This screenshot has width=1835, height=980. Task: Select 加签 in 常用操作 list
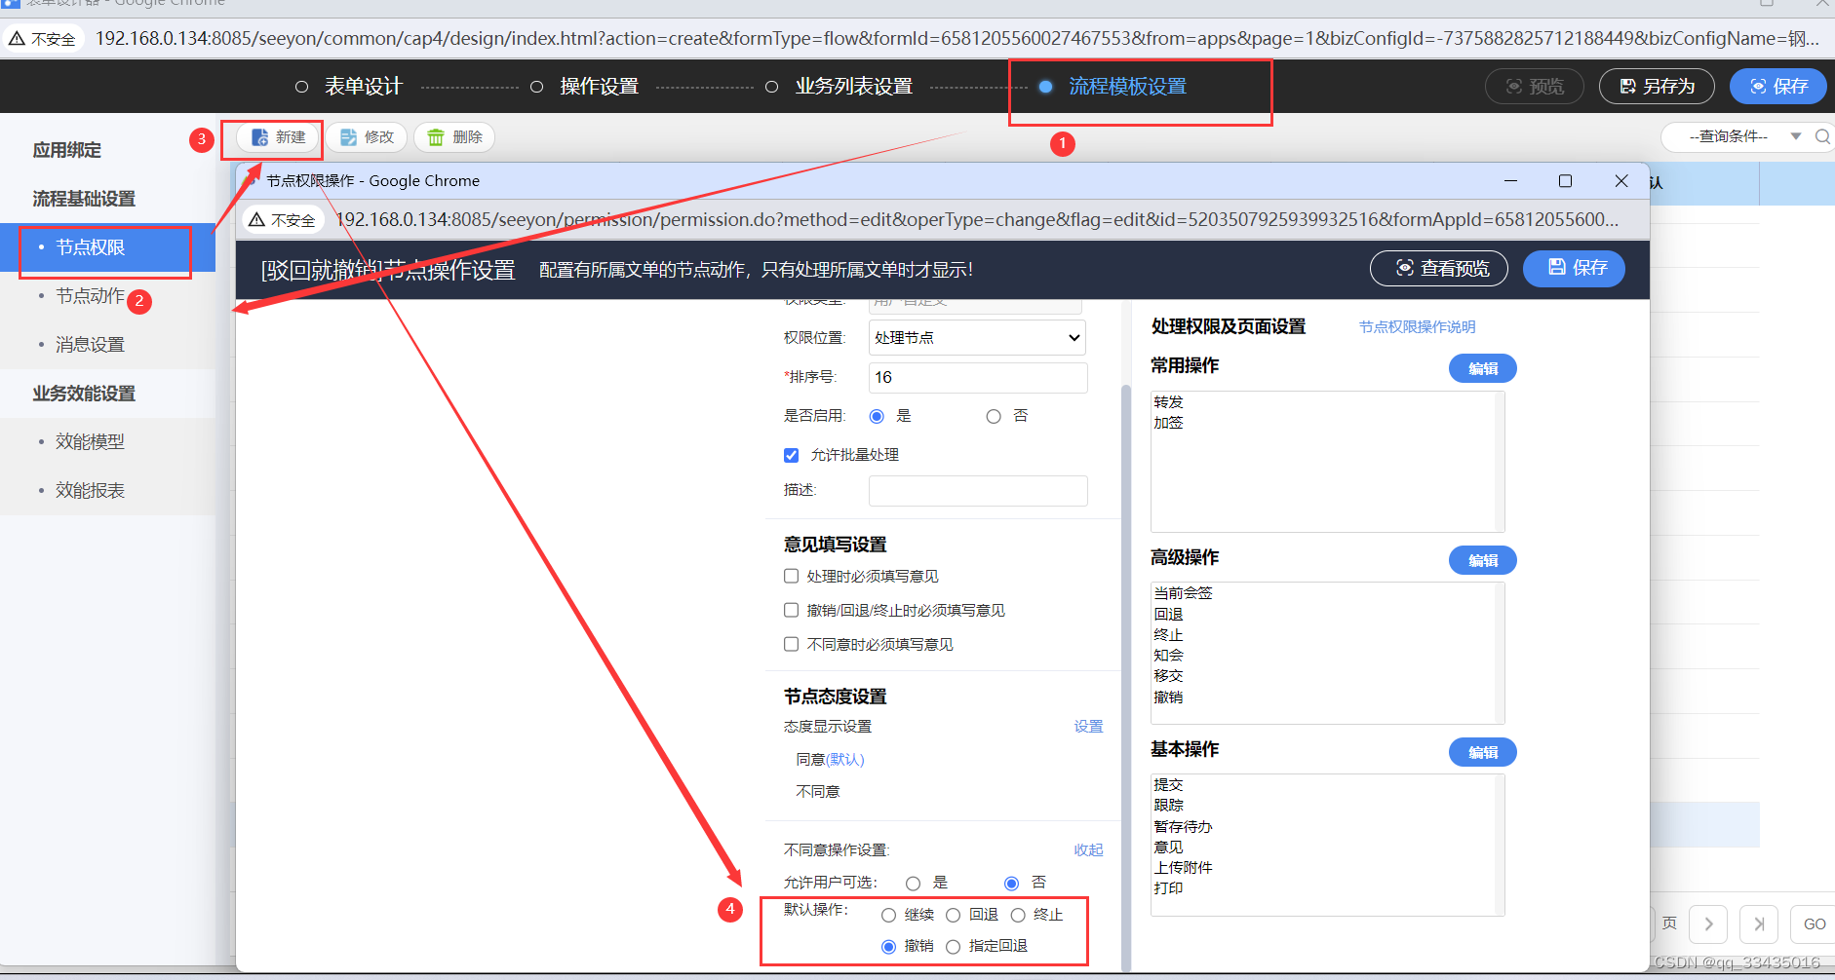click(x=1168, y=423)
